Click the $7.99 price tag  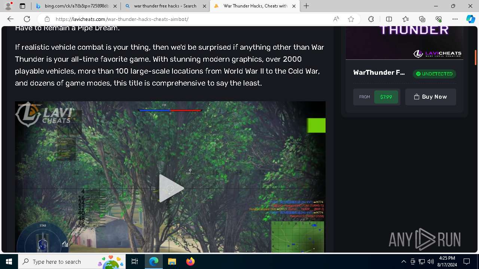(x=386, y=97)
